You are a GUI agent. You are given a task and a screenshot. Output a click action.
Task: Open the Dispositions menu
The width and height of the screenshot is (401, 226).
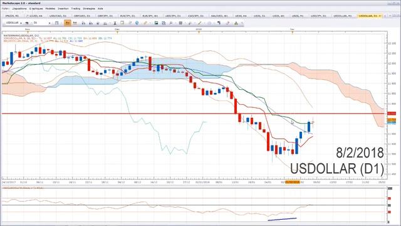19,8
